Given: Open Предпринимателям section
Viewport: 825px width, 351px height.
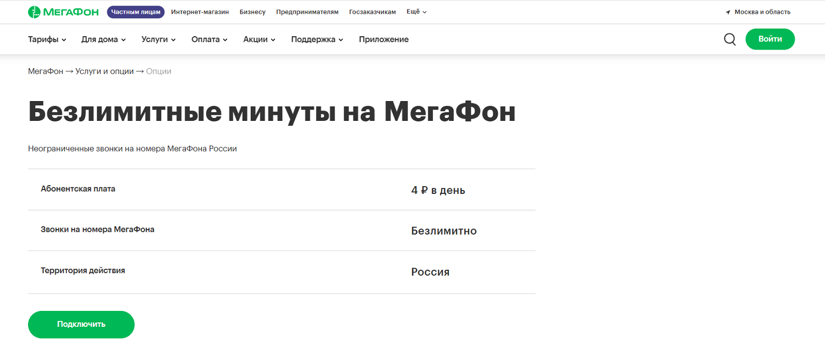Looking at the screenshot, I should click(x=307, y=12).
